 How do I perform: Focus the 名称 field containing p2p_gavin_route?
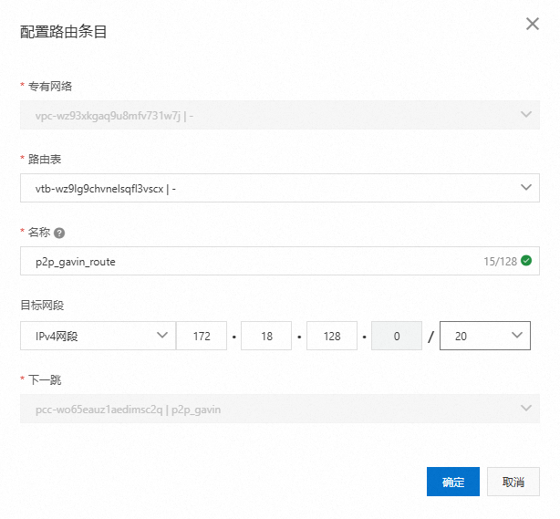click(246, 261)
